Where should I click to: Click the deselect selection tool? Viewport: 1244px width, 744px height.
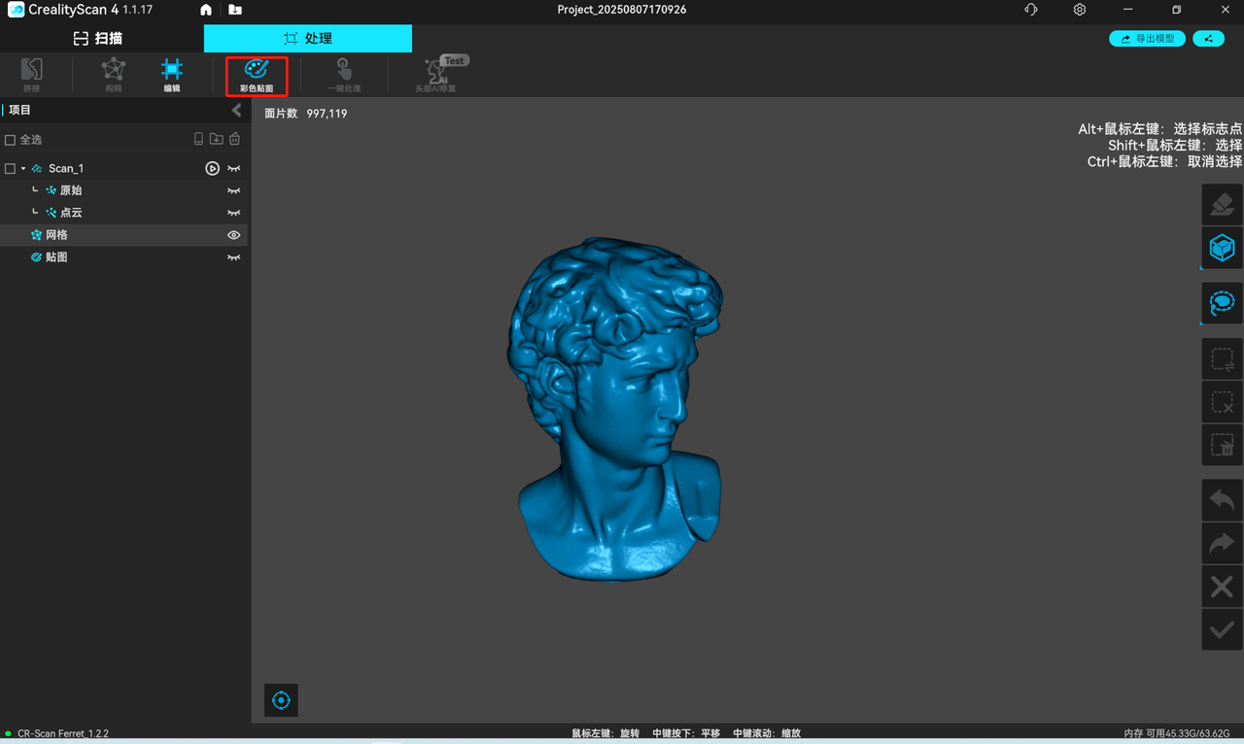1222,402
